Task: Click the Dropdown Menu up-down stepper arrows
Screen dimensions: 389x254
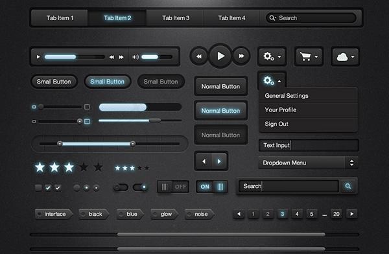Action: coord(351,163)
